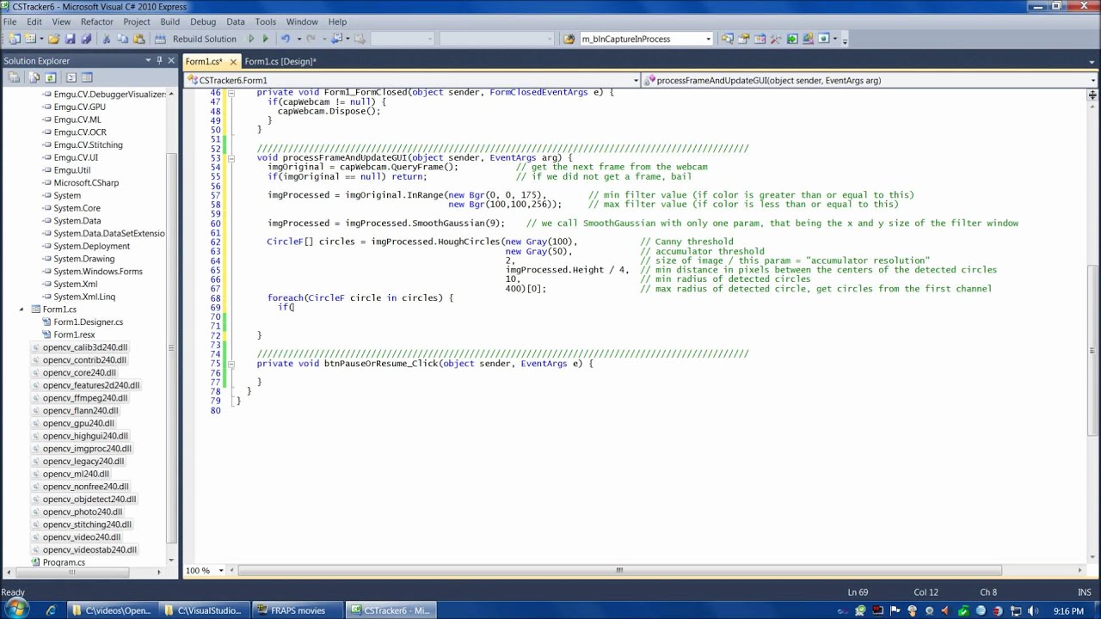Click the Windows Start button
The height and width of the screenshot is (619, 1101).
(x=16, y=610)
